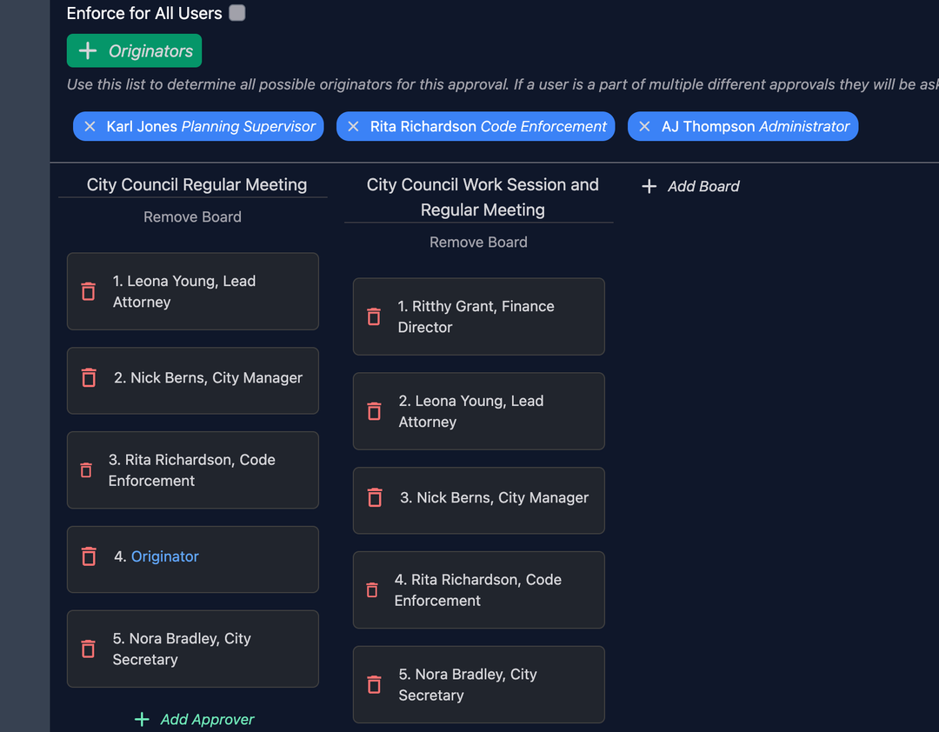The height and width of the screenshot is (732, 939).
Task: Trash Rita Richardson in City Council Regular Meeting
Action: (86, 470)
